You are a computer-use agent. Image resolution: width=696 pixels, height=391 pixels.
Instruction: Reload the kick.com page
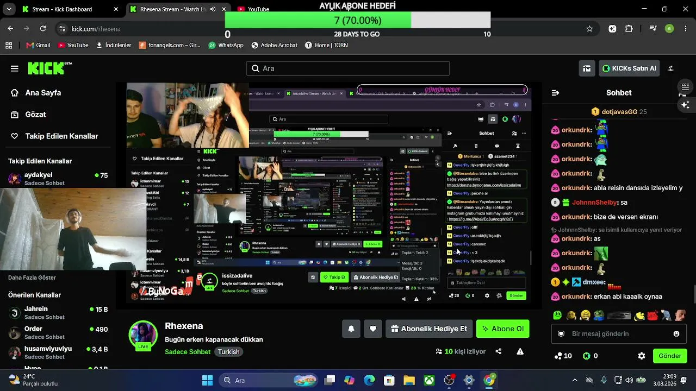pyautogui.click(x=43, y=29)
